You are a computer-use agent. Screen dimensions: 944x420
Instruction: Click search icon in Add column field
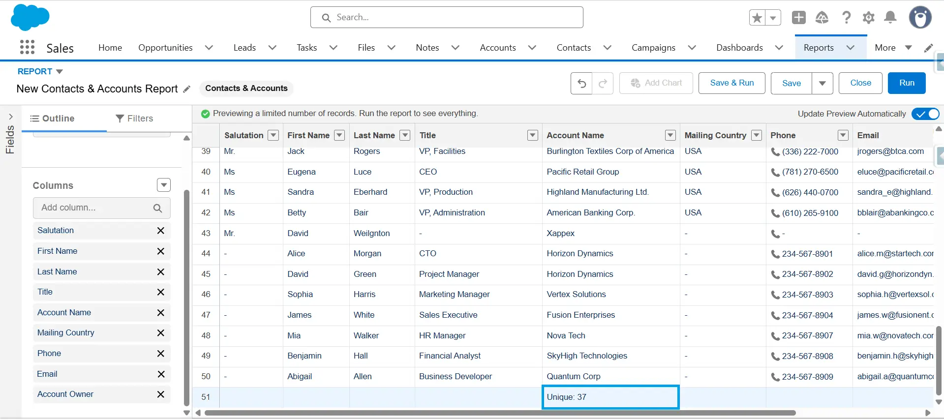(157, 208)
